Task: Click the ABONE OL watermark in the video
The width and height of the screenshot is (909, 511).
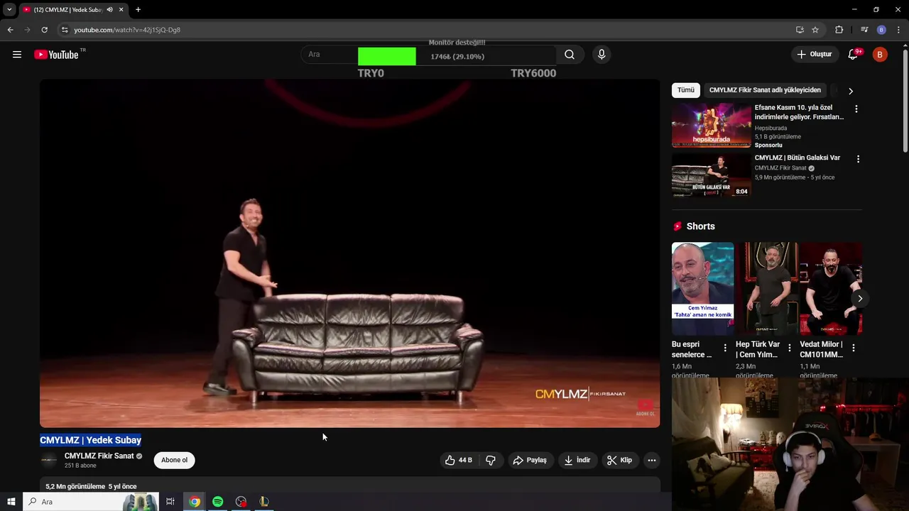Action: click(x=645, y=408)
